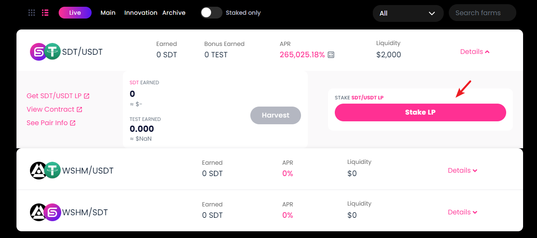Click external link icon beside See Pair Info
Image resolution: width=537 pixels, height=238 pixels.
click(73, 123)
